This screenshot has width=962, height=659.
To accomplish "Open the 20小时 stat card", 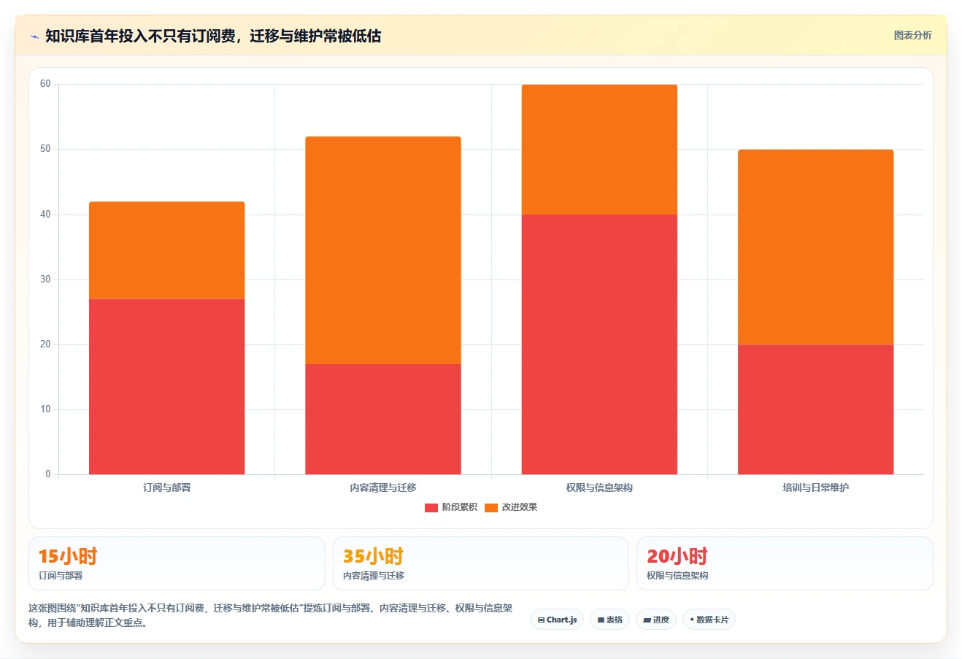I will tap(785, 563).
